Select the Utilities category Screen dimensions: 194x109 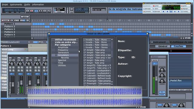[62, 65]
